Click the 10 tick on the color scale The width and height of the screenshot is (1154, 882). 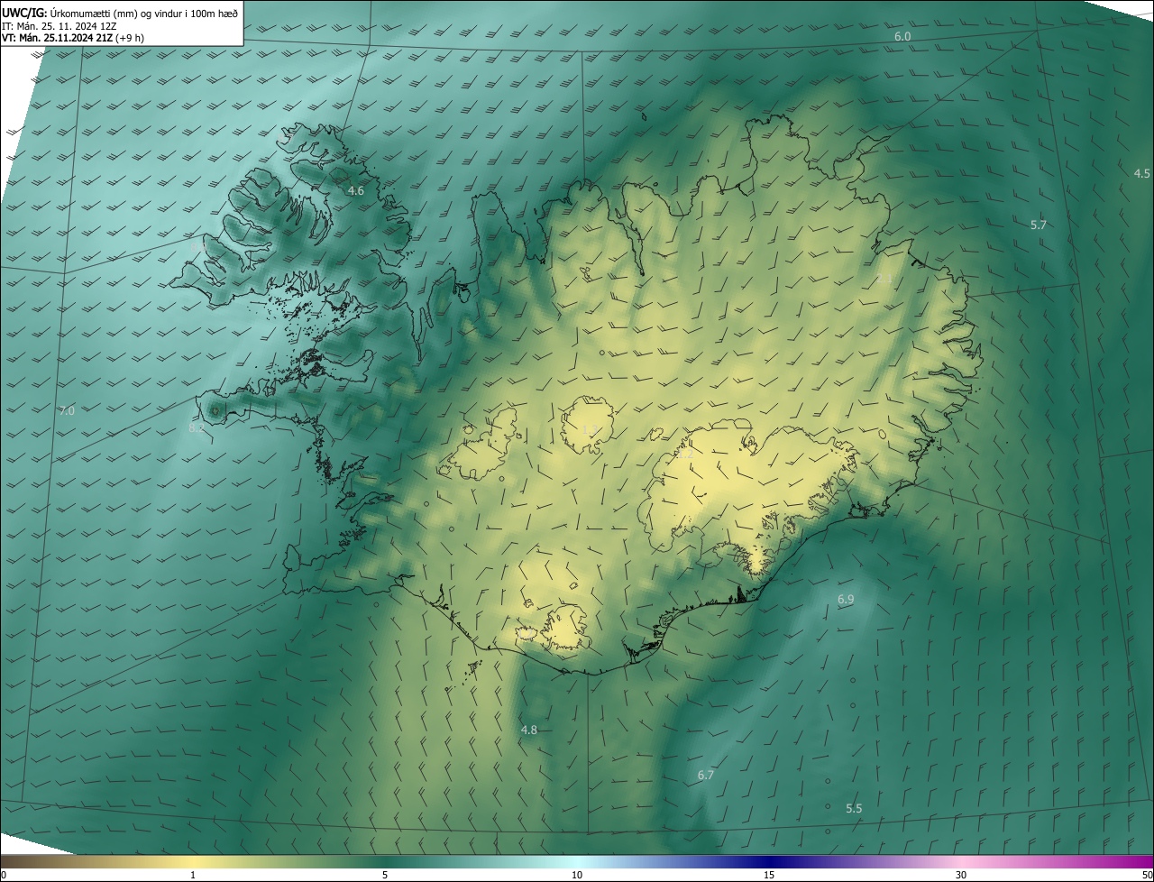coord(577,875)
